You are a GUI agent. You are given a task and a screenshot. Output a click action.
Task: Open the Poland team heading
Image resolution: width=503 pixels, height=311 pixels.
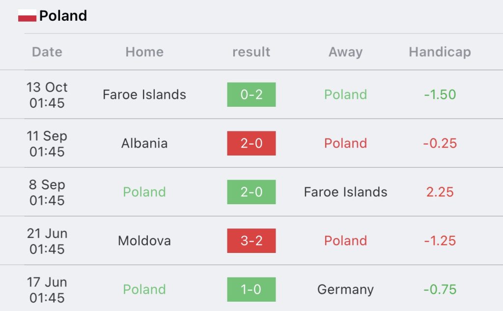coord(63,15)
